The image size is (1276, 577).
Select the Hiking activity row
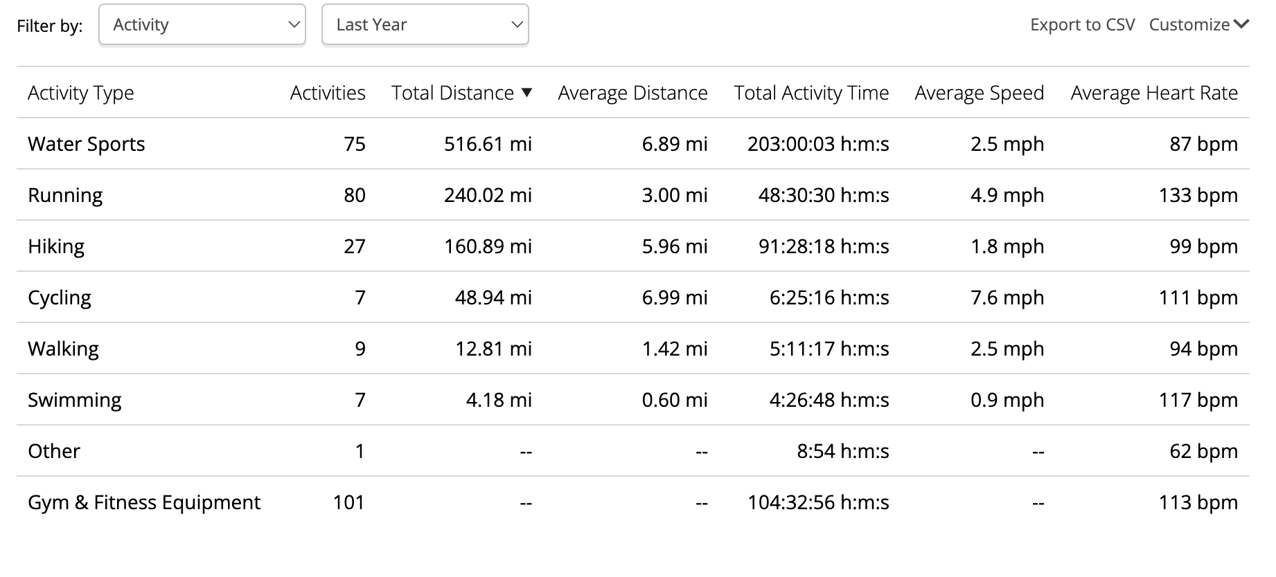[x=633, y=246]
